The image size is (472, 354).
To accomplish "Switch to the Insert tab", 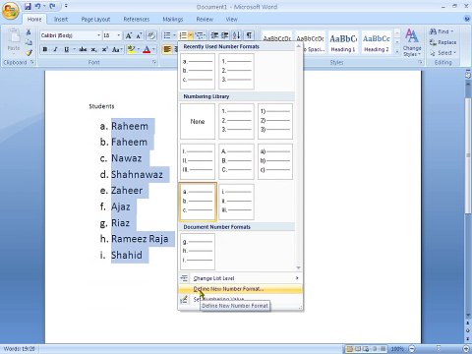I will [x=61, y=20].
